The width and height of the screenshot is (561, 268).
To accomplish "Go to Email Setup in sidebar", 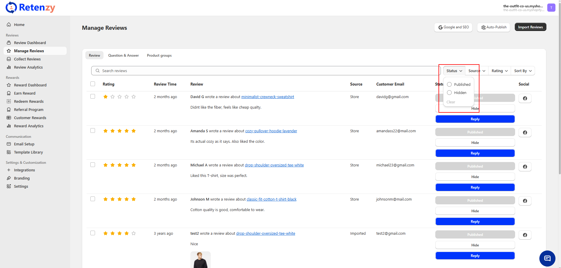I will [x=24, y=144].
